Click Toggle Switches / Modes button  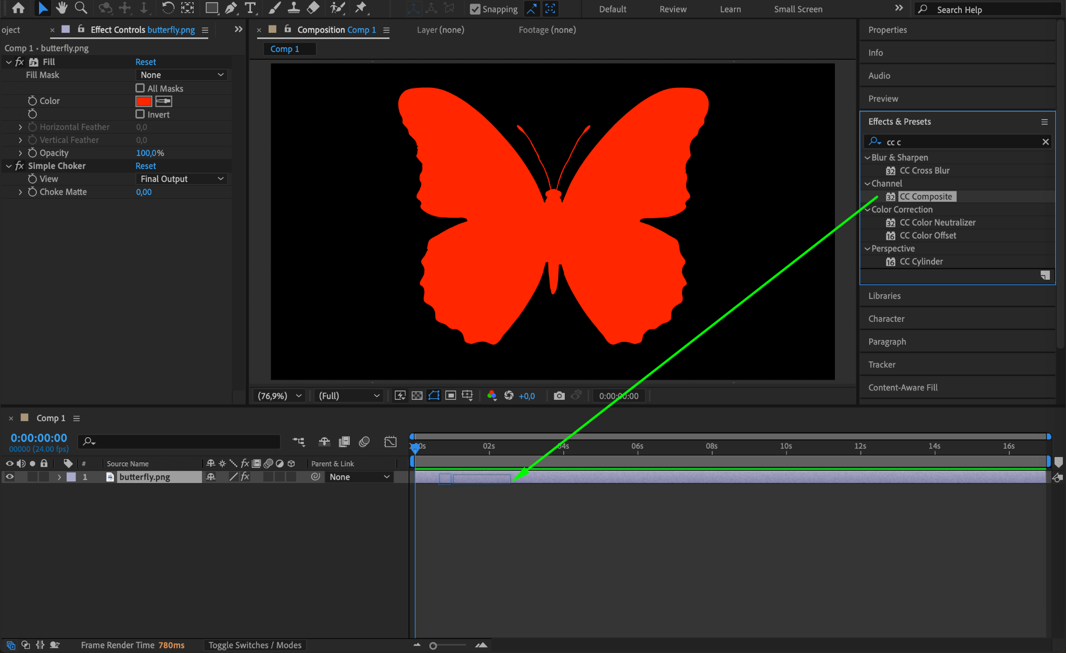click(x=255, y=645)
